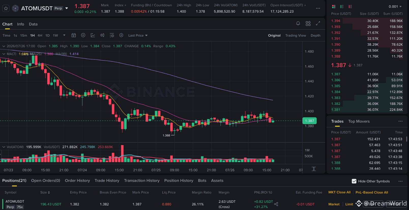
Task: Close ATOMUSDT position at Market
Action: [334, 204]
